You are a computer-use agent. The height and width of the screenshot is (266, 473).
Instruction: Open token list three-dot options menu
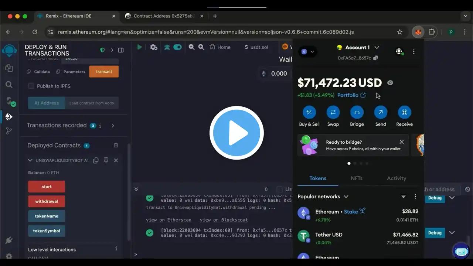pos(415,197)
